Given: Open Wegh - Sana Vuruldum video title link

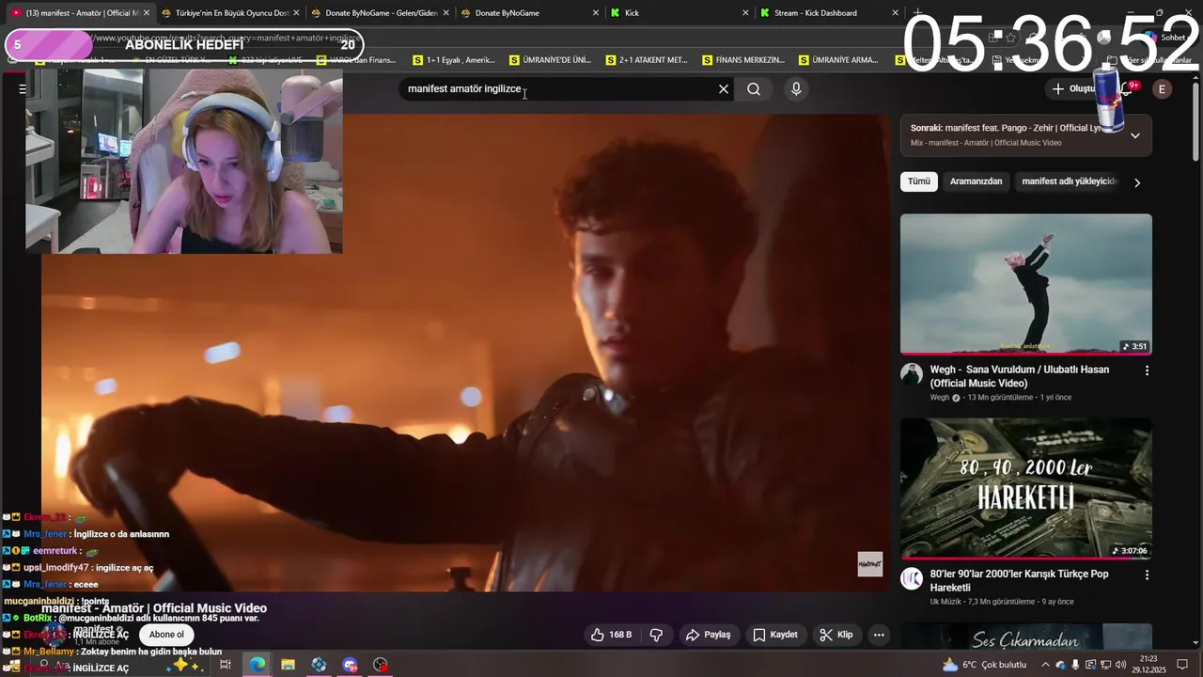Looking at the screenshot, I should 1020,376.
